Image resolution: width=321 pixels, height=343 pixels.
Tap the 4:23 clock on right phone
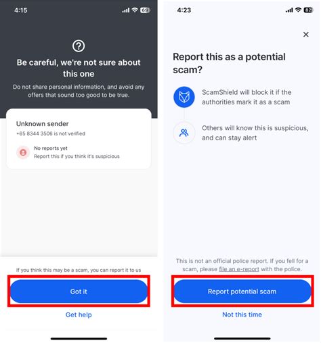[184, 10]
